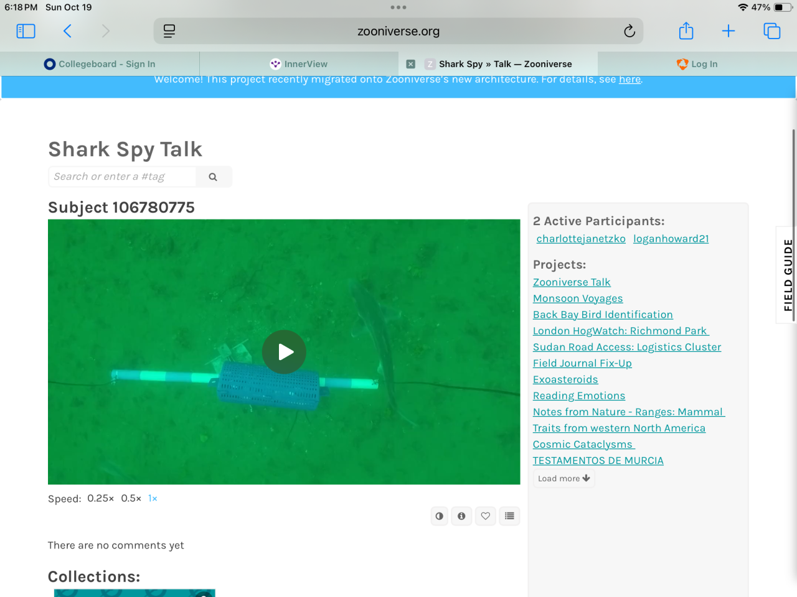797x597 pixels.
Task: Open Sudan Road Access: Logistics Cluster
Action: pyautogui.click(x=627, y=347)
